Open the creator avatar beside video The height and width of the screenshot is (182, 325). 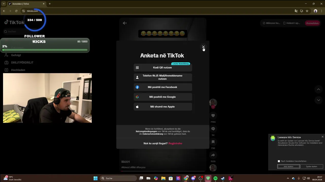[x=213, y=102]
